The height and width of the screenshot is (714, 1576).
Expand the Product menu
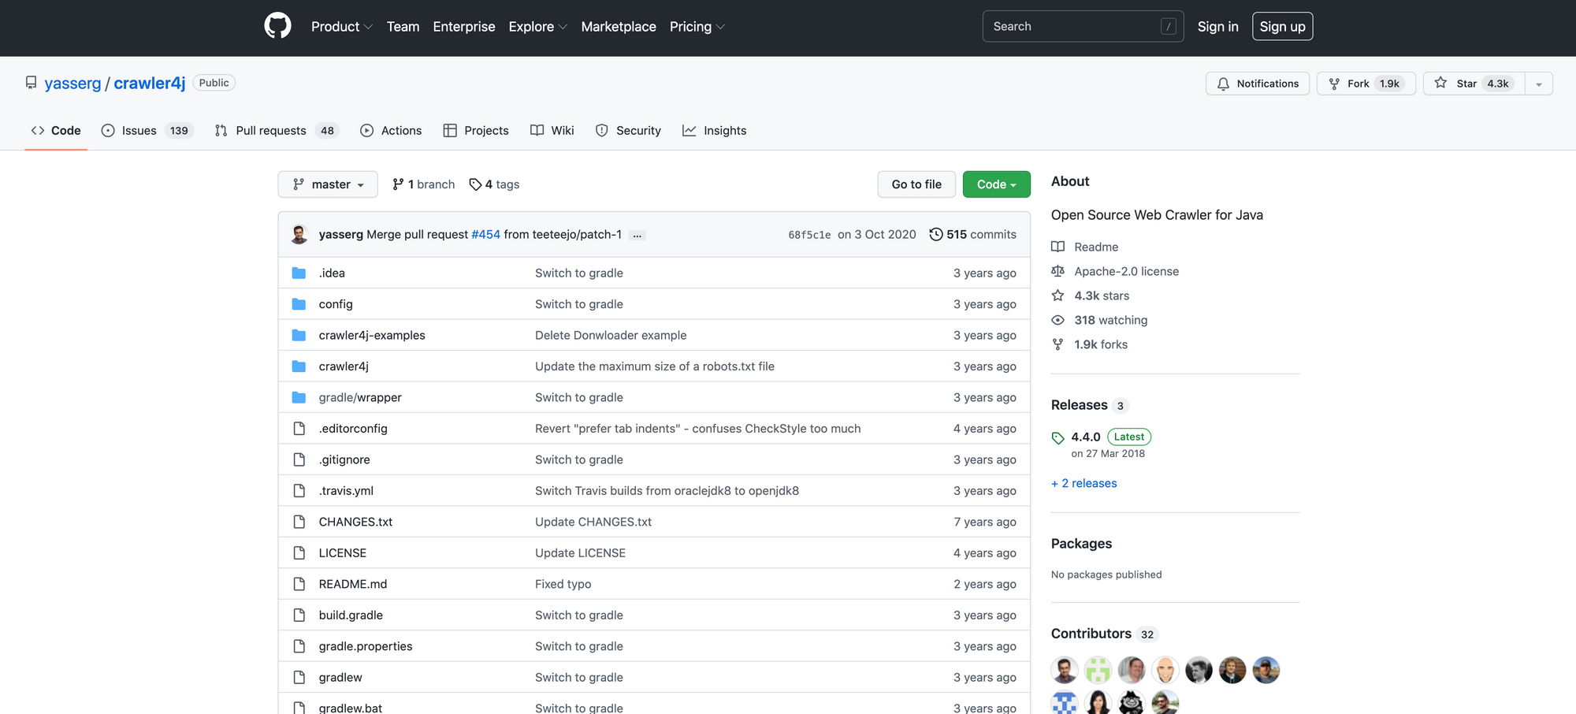(x=341, y=27)
